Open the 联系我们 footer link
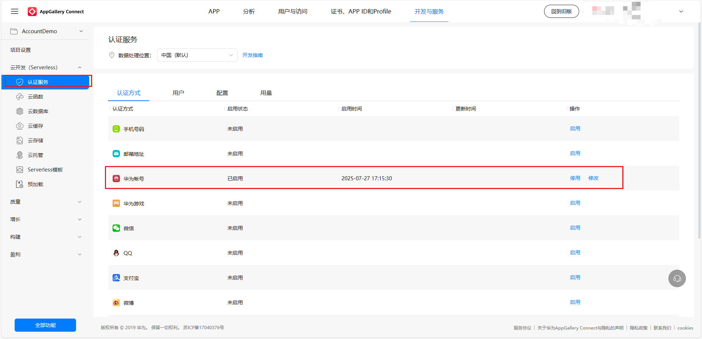 coord(663,328)
